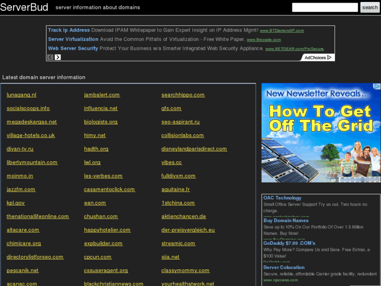This screenshot has height=286, width=381.
Task: Open aktienchancen.de domain info
Action: tap(184, 216)
